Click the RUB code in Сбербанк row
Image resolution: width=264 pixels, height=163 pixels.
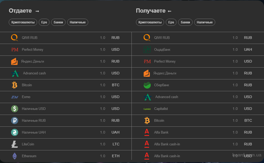pos(248,85)
